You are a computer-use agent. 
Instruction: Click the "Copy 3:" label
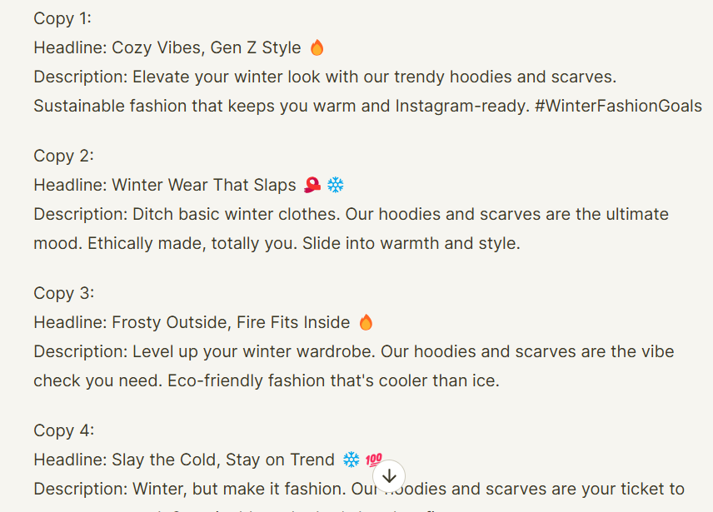pyautogui.click(x=64, y=293)
